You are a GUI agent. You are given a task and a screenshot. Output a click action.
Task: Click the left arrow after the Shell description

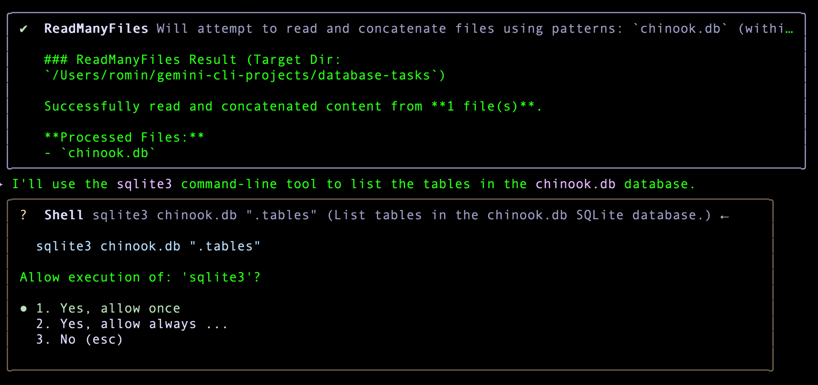click(725, 216)
